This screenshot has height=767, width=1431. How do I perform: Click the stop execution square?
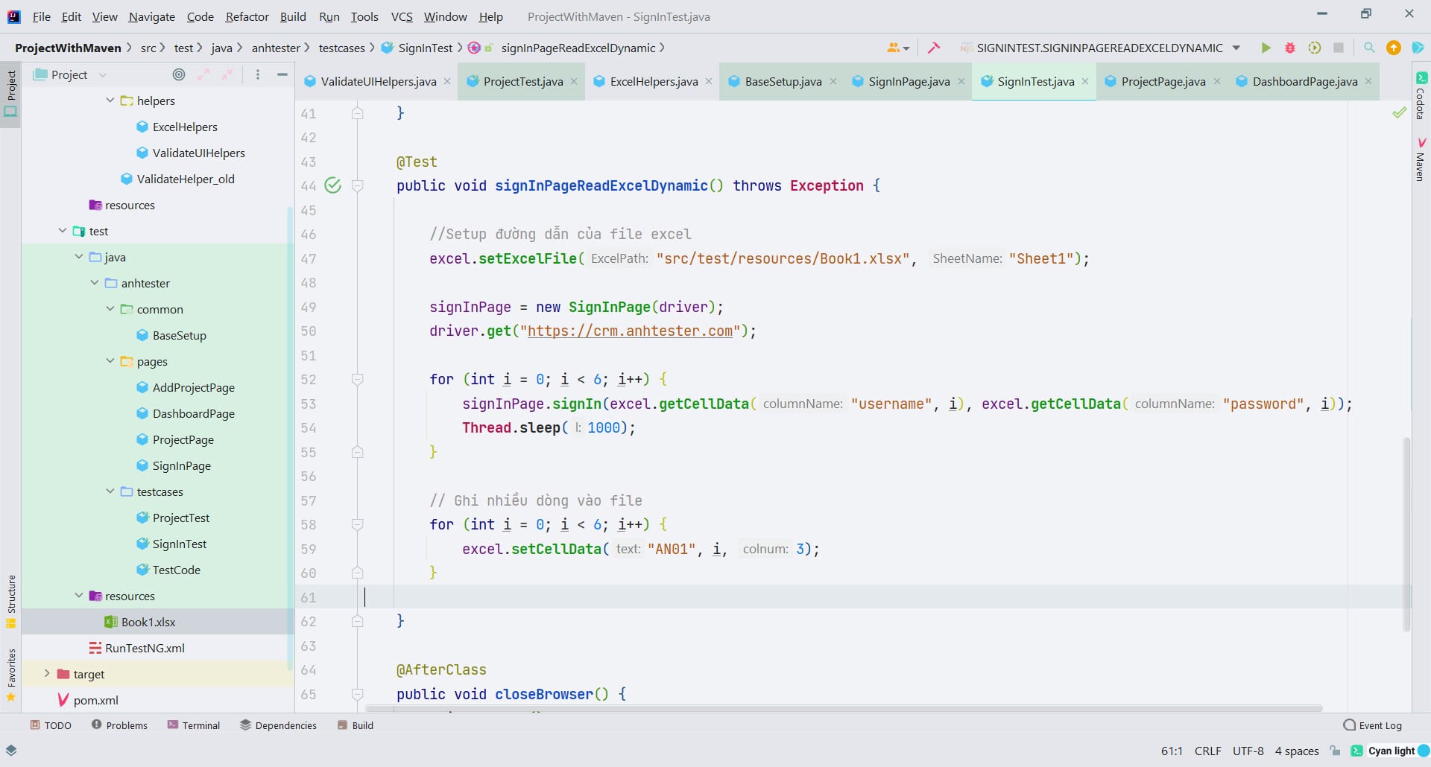click(x=1339, y=48)
